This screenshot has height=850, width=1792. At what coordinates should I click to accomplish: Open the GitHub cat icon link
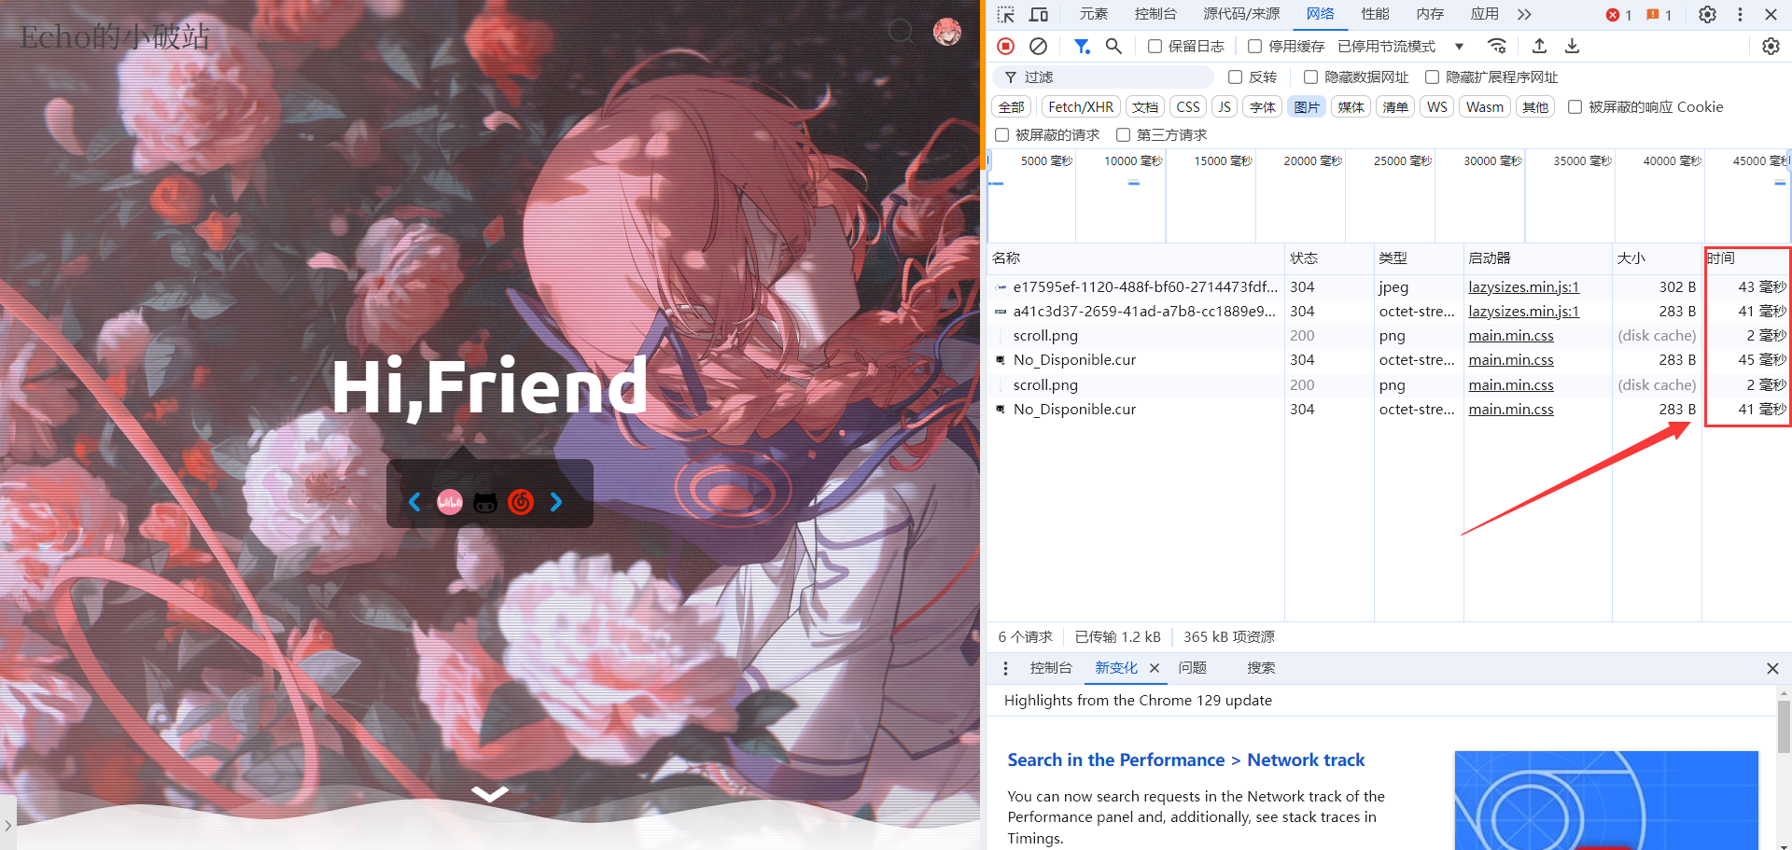[x=485, y=502]
